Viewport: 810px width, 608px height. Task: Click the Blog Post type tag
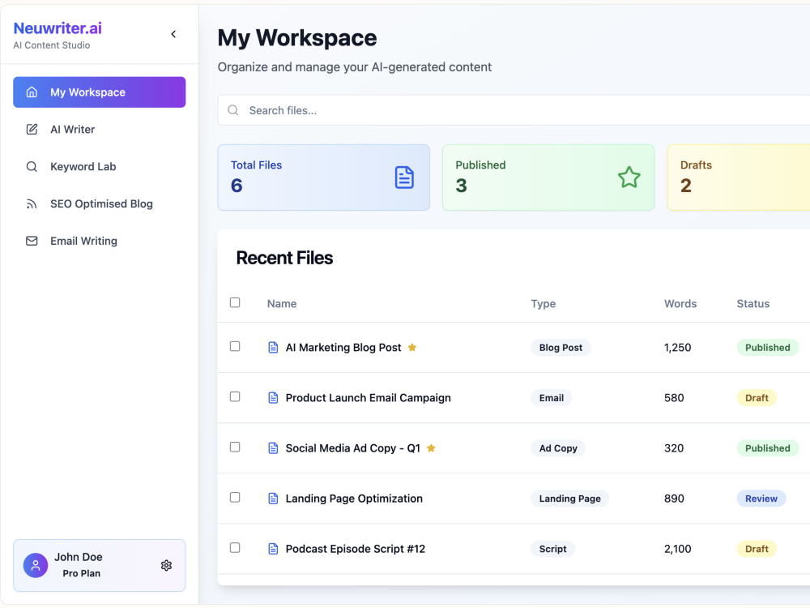(561, 348)
